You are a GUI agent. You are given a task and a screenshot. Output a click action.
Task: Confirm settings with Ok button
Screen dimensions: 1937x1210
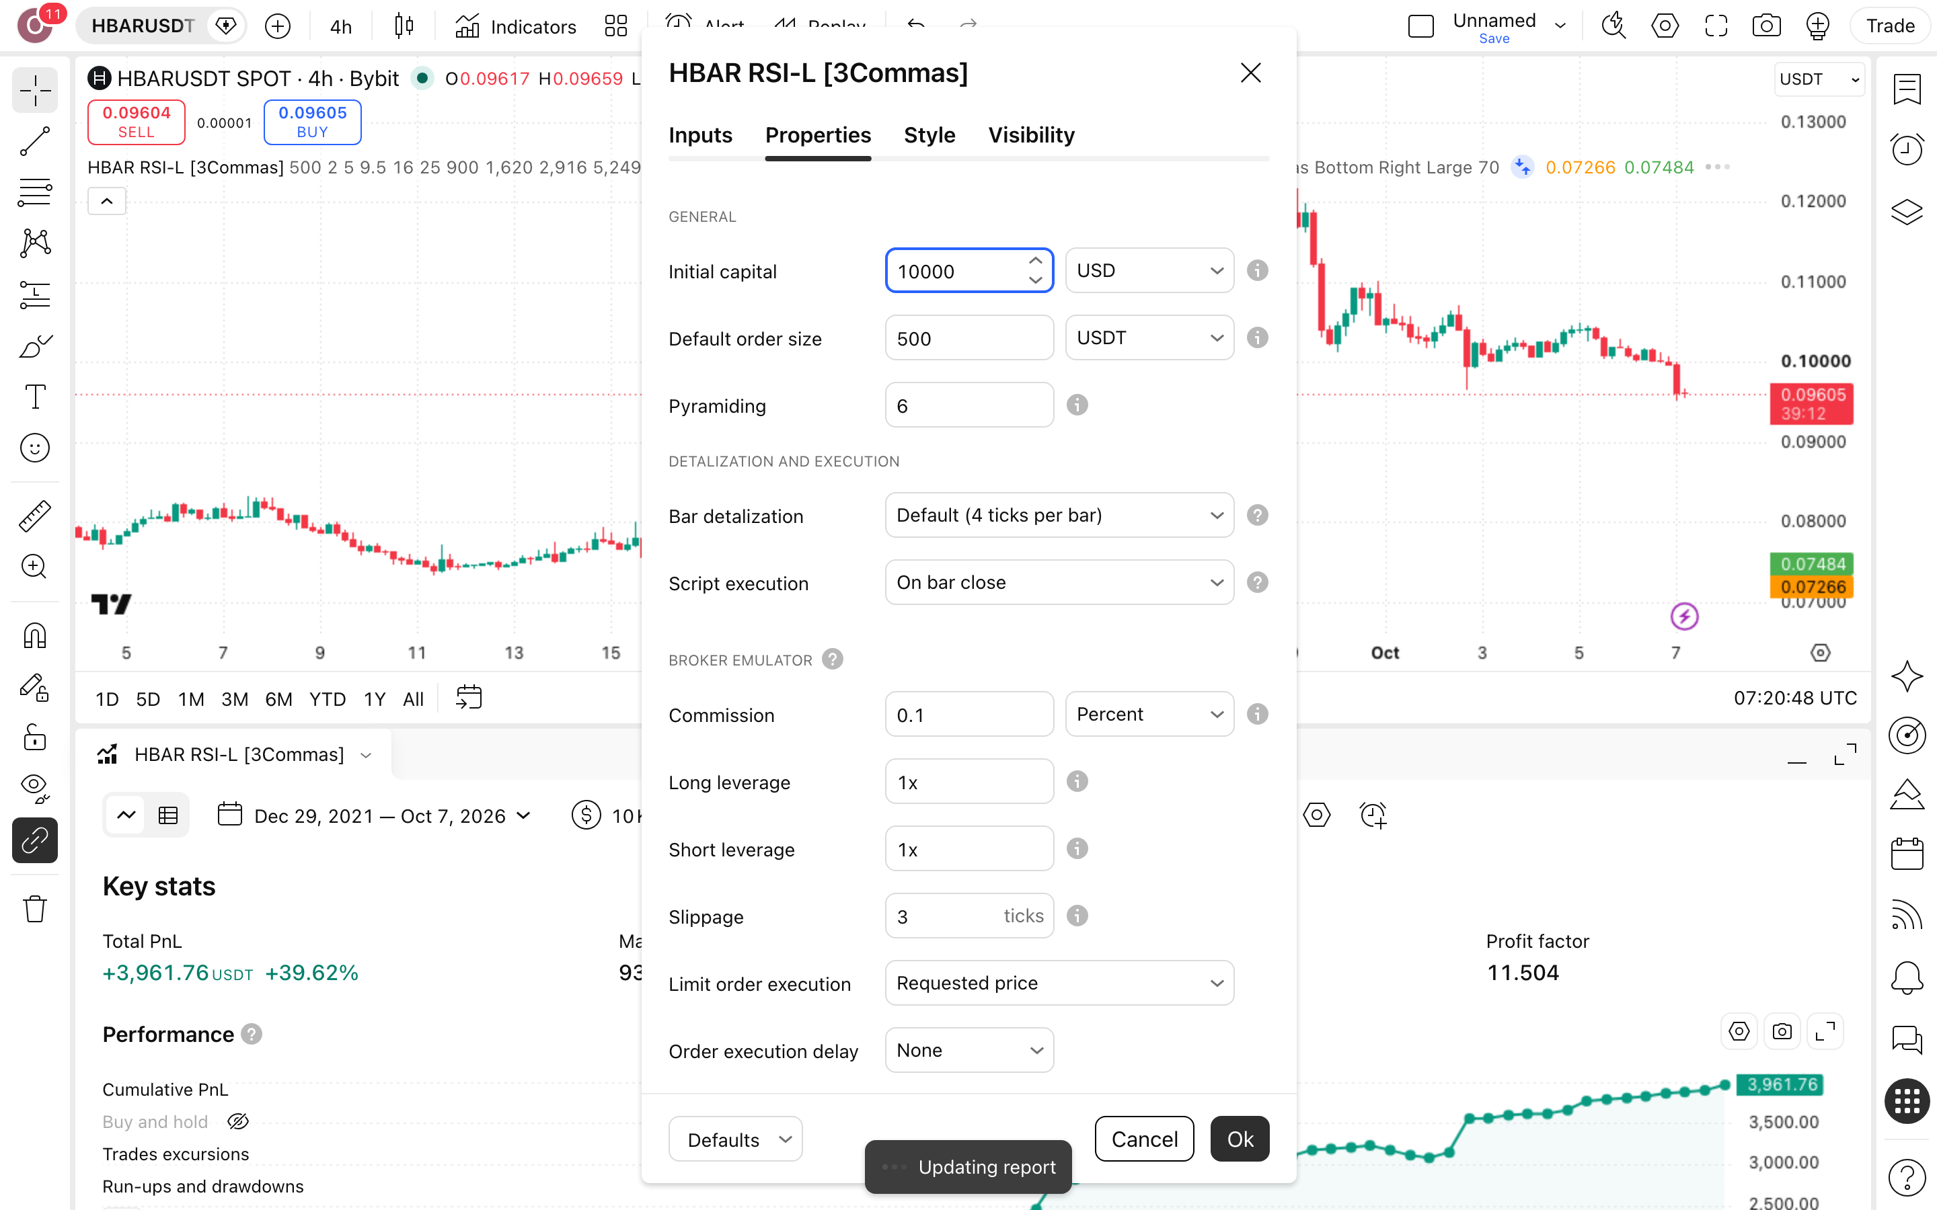1240,1139
